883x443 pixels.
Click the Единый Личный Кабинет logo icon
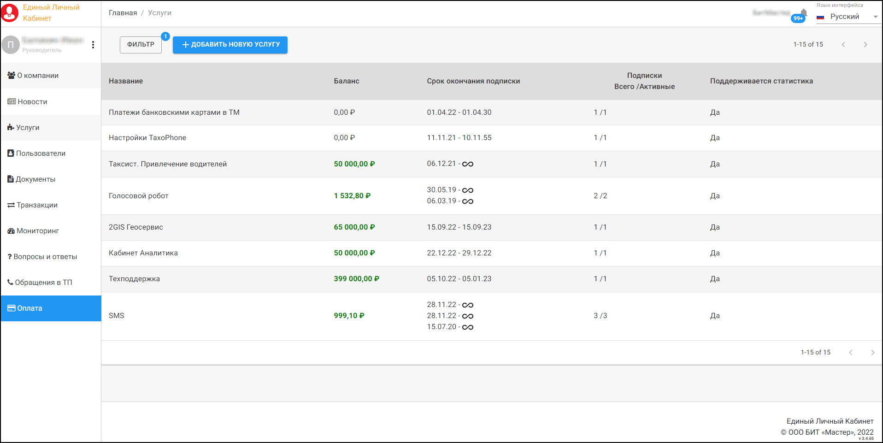(x=10, y=13)
